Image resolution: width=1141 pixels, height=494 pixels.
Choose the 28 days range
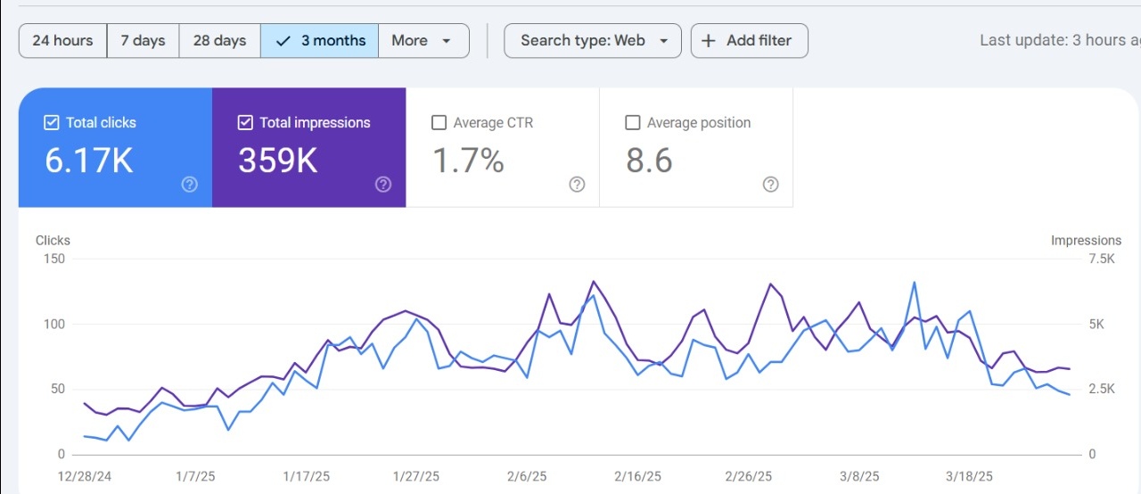tap(219, 41)
